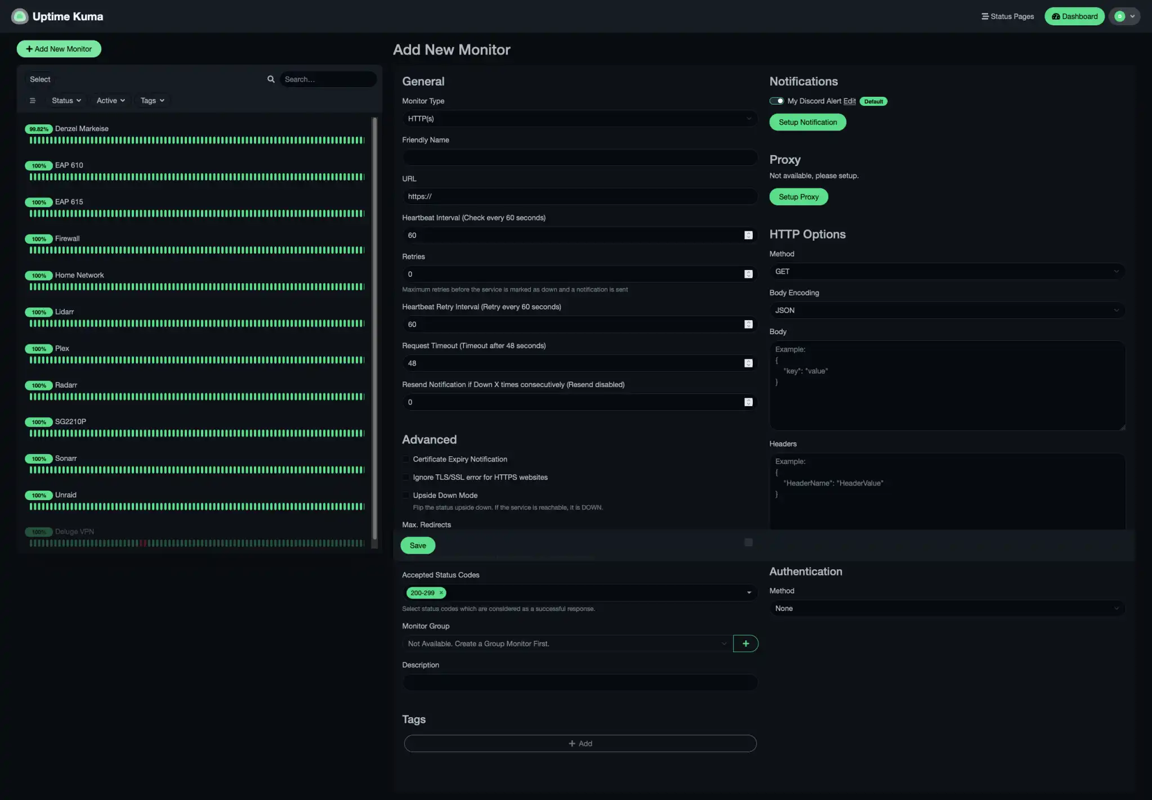Click the Retries field stepper arrows
This screenshot has width=1152, height=800.
748,274
